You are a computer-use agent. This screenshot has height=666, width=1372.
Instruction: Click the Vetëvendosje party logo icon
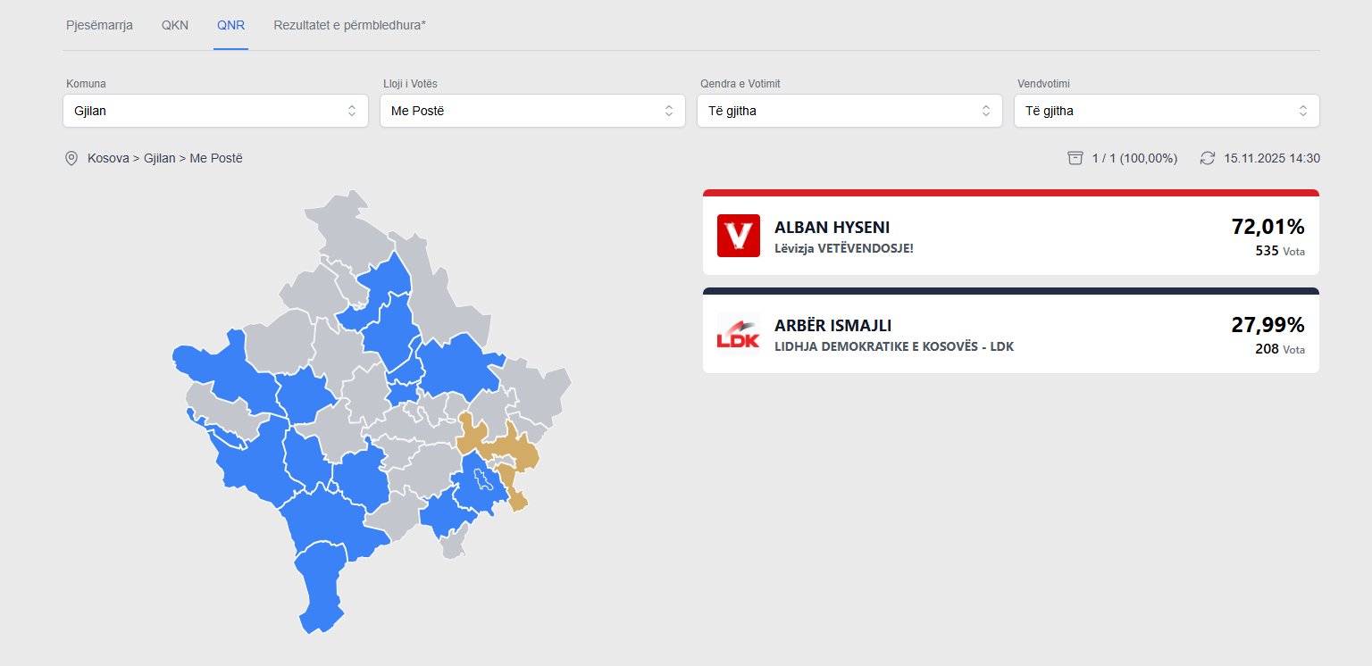738,236
